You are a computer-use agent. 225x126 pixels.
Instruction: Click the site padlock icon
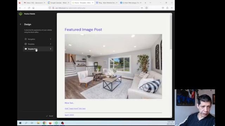click(53, 8)
